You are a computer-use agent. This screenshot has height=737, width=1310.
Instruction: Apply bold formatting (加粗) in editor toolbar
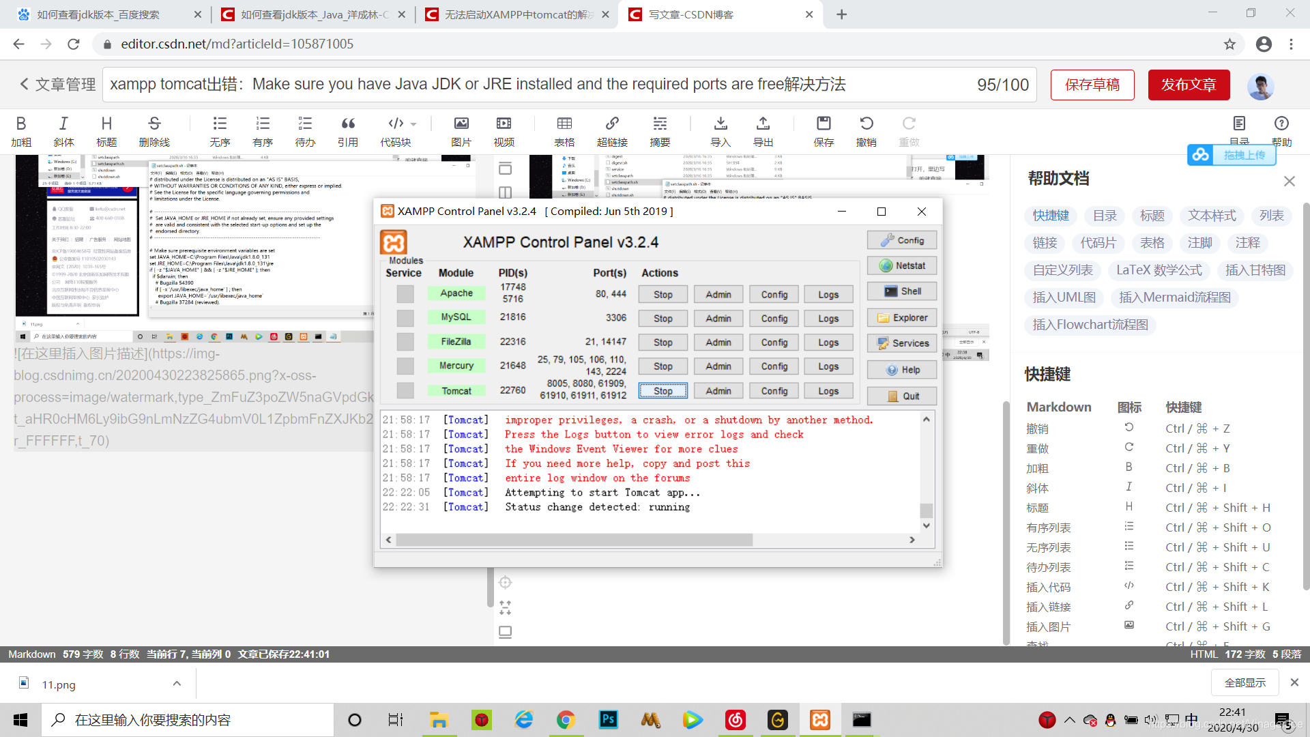tap(21, 131)
